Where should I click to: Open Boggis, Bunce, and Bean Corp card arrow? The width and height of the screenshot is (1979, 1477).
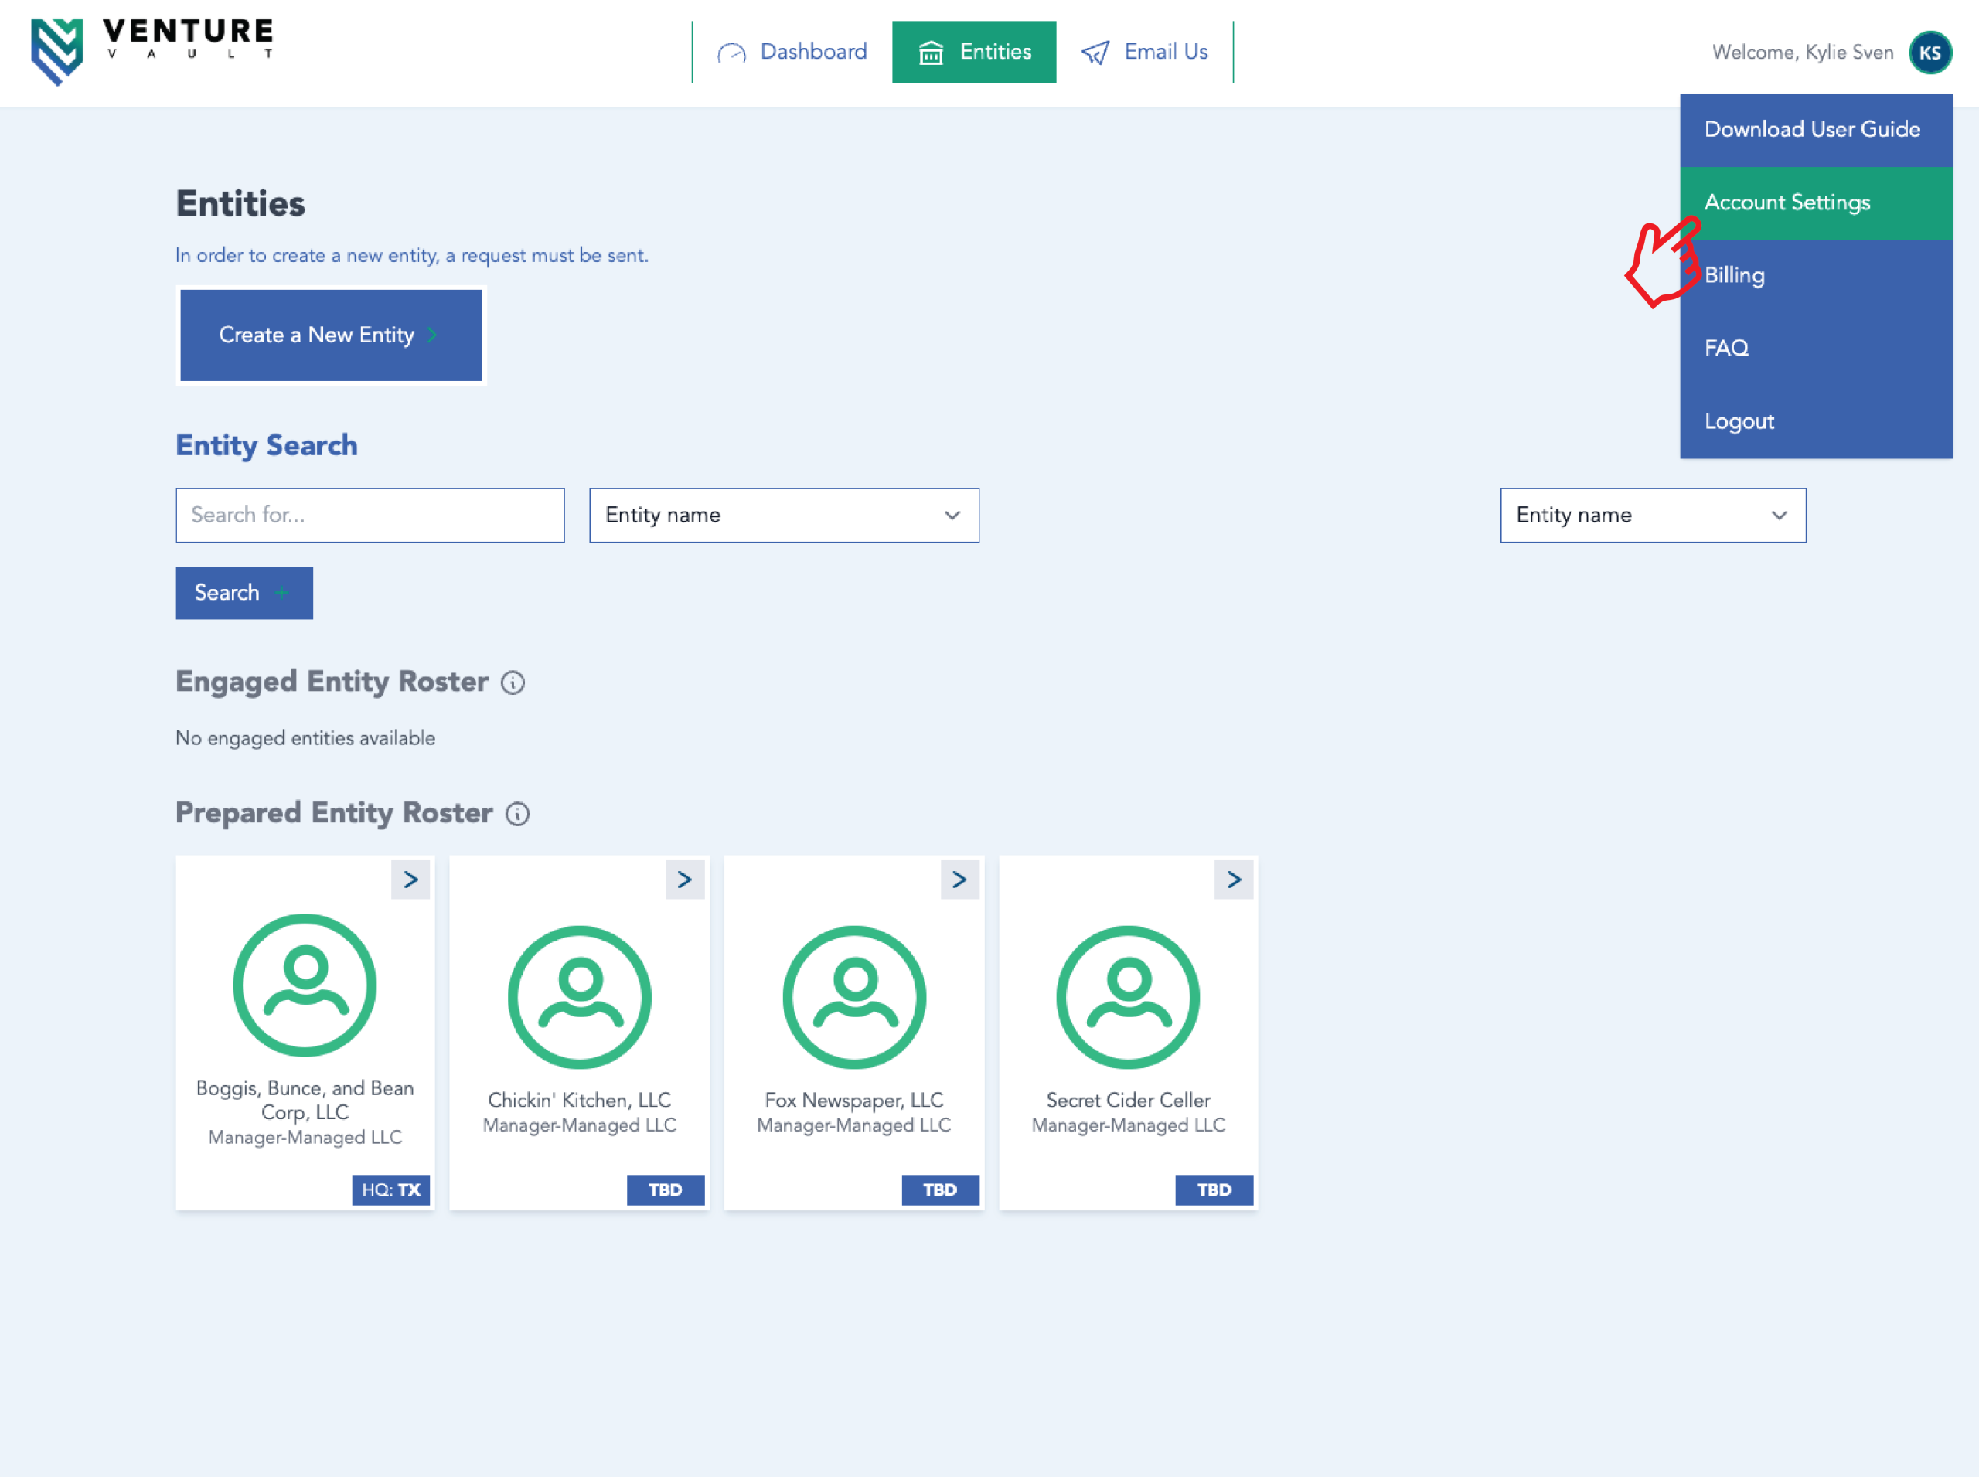pyautogui.click(x=410, y=880)
